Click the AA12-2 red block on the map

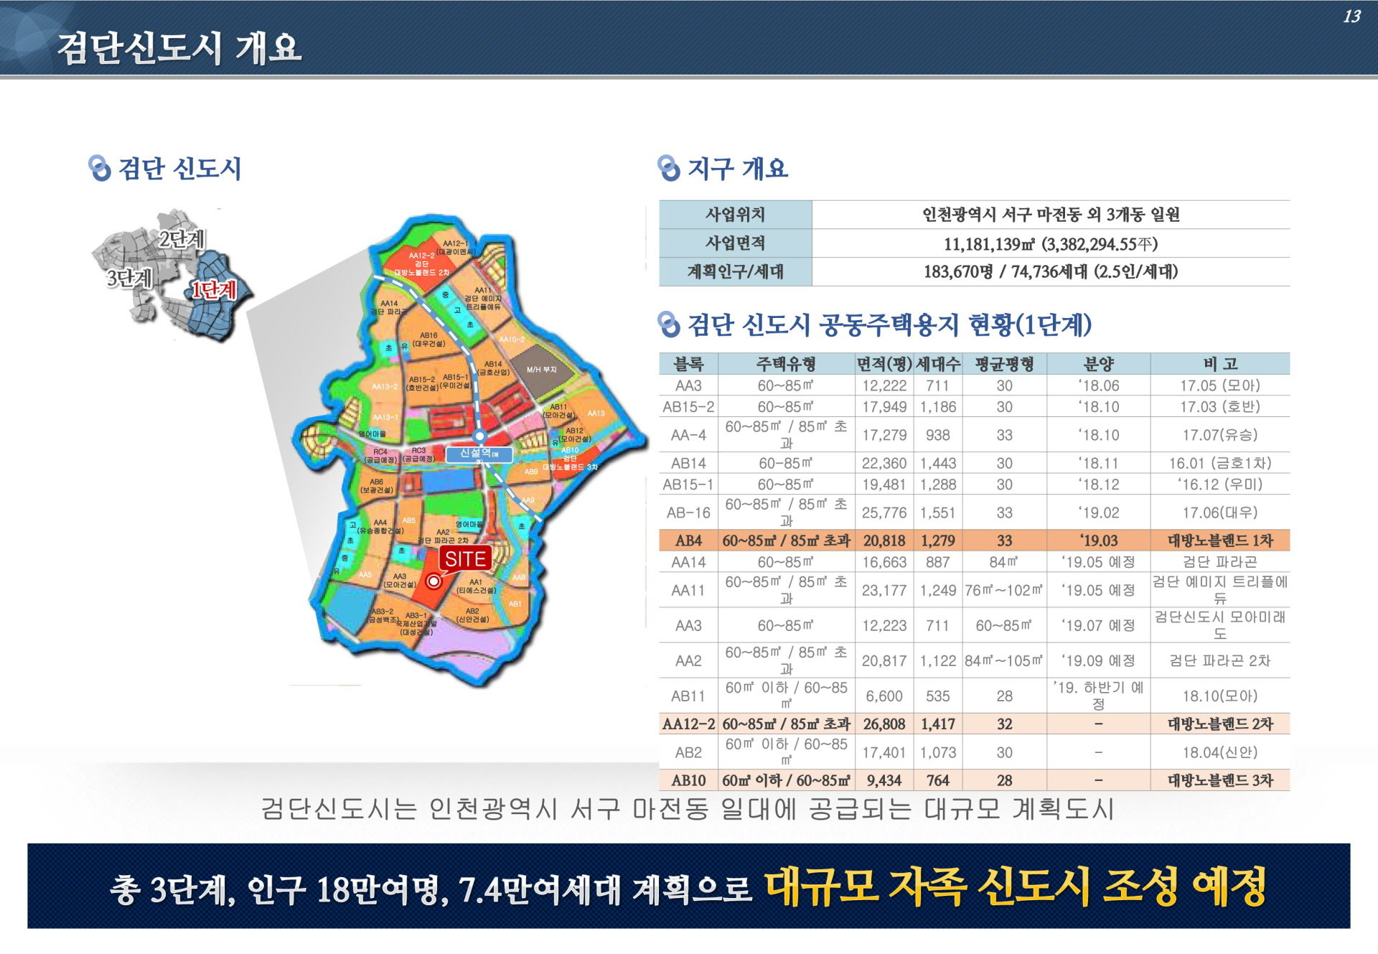422,265
